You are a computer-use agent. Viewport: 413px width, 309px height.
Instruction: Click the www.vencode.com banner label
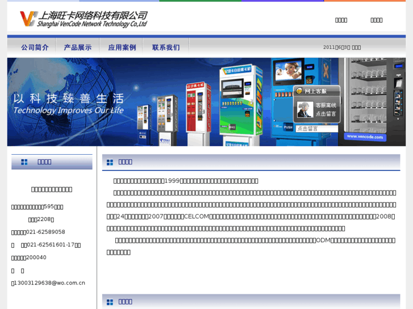[365, 137]
